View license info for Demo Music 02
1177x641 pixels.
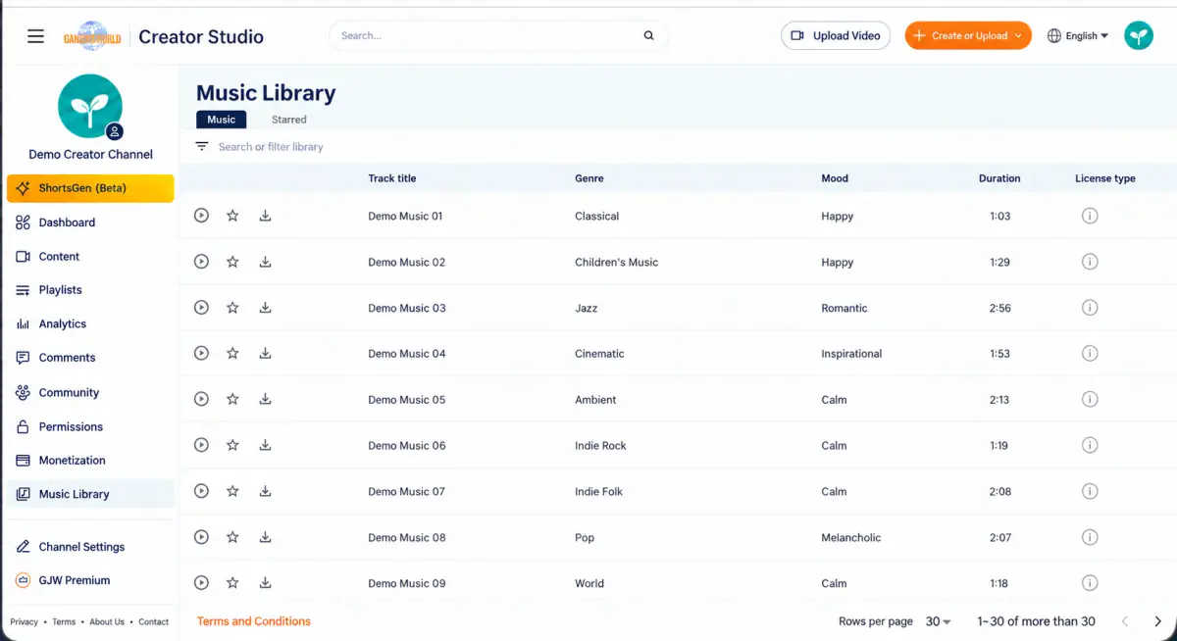(x=1089, y=262)
